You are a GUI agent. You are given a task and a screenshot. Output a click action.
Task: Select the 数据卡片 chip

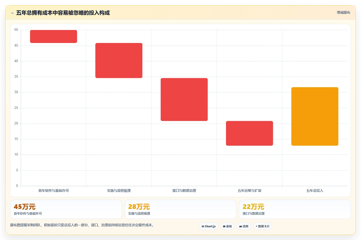[x=263, y=226]
